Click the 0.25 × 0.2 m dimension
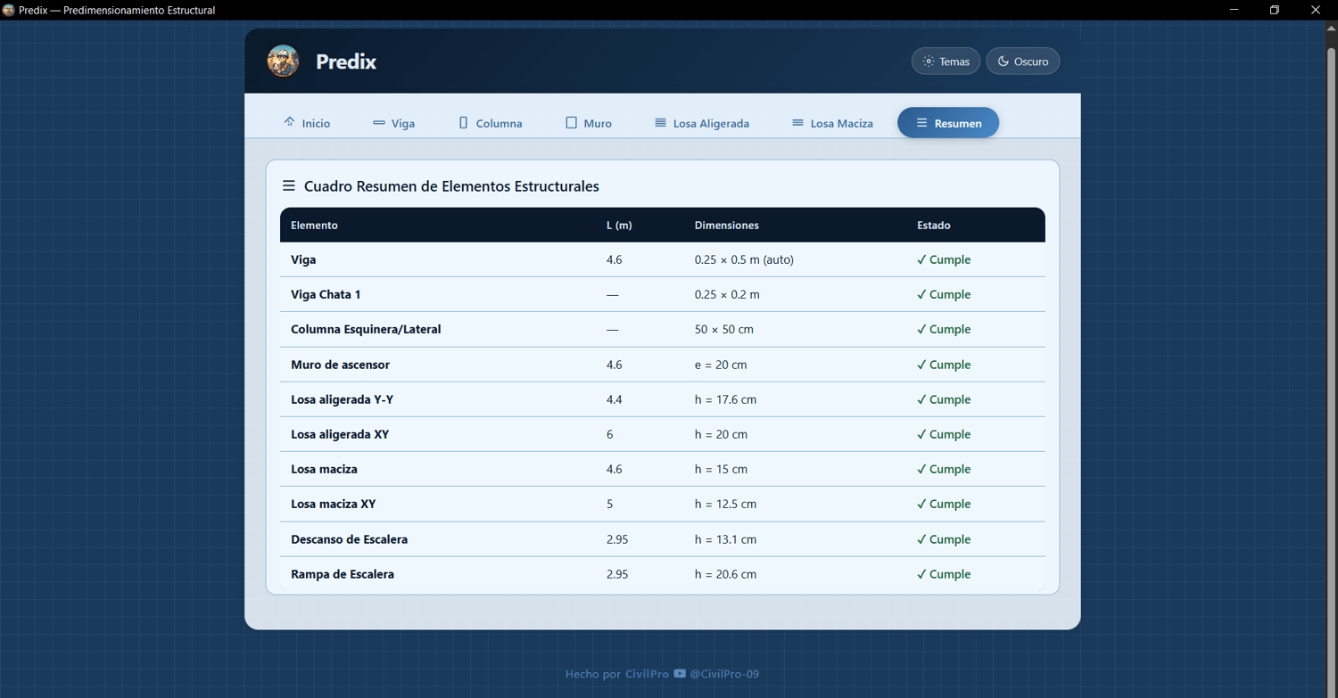Image resolution: width=1338 pixels, height=698 pixels. (727, 294)
